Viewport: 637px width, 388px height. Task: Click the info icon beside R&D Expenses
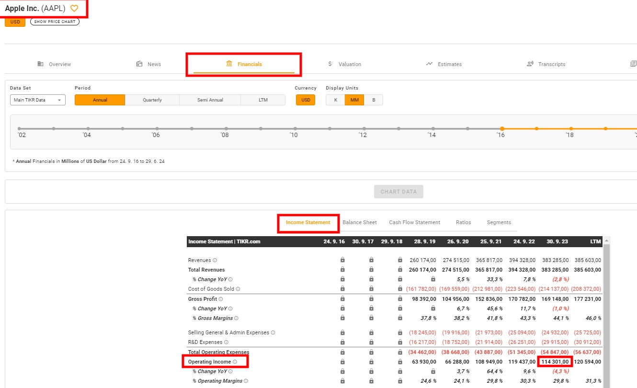(226, 342)
